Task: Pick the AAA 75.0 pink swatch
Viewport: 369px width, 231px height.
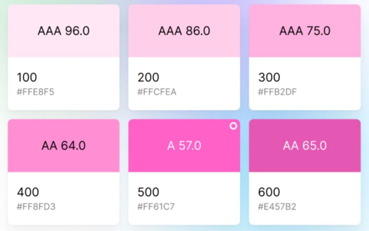Action: [305, 31]
